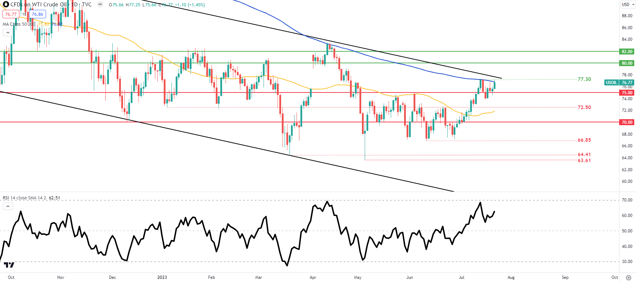
Task: Click the 80.00 green level price label
Action: 627,63
